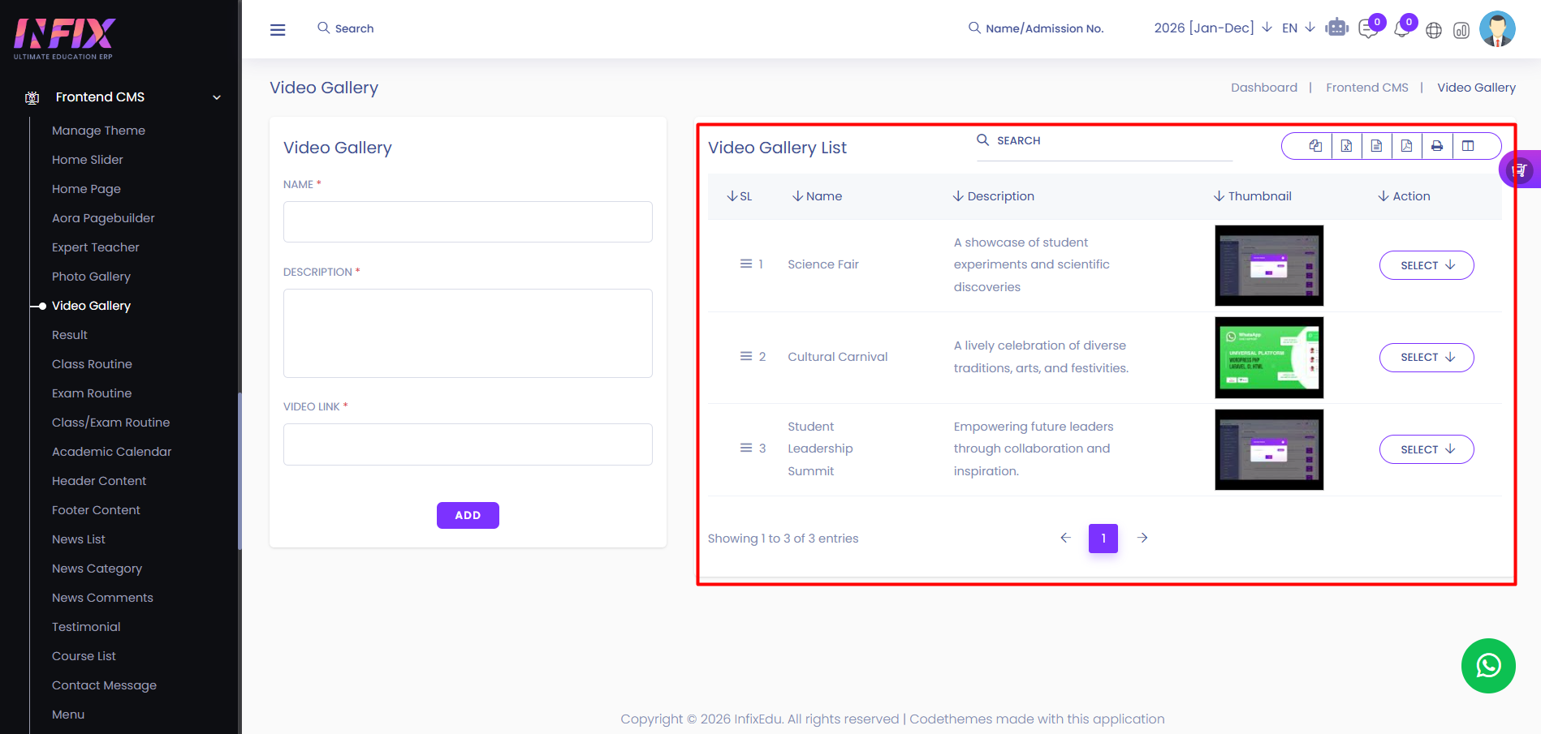Open SELECT dropdown for Student Leadership Summit
Screen dimensions: 1541x734
[1427, 449]
